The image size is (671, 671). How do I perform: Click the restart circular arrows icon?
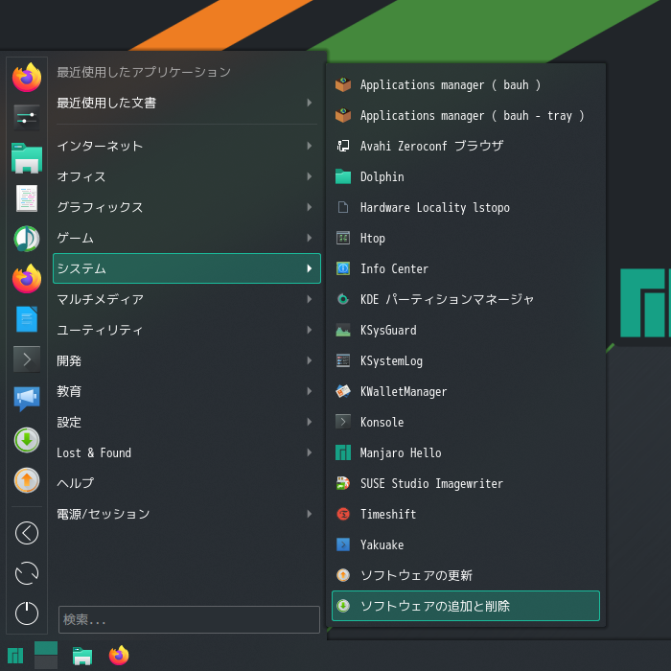pos(27,573)
